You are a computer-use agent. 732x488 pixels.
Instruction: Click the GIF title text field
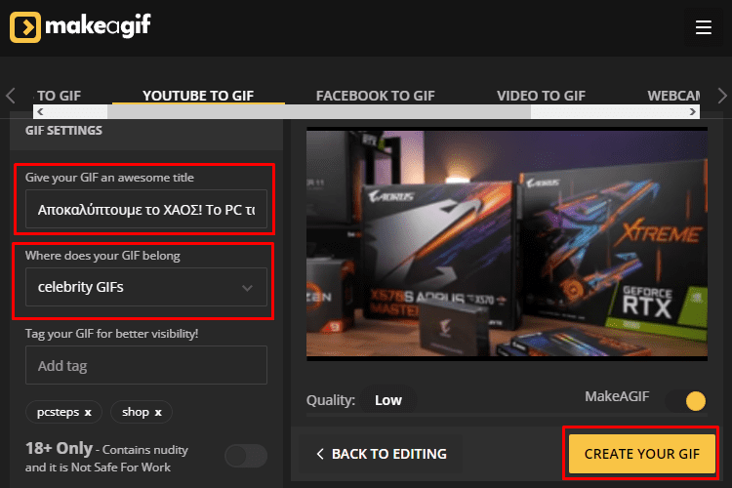(146, 209)
